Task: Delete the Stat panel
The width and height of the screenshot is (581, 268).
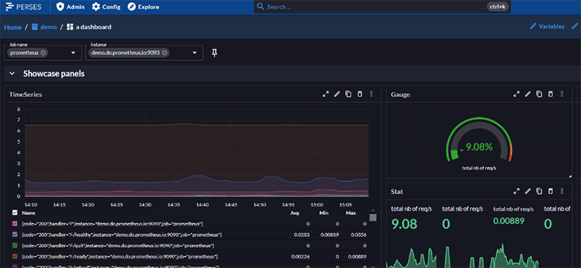Action: (550, 191)
